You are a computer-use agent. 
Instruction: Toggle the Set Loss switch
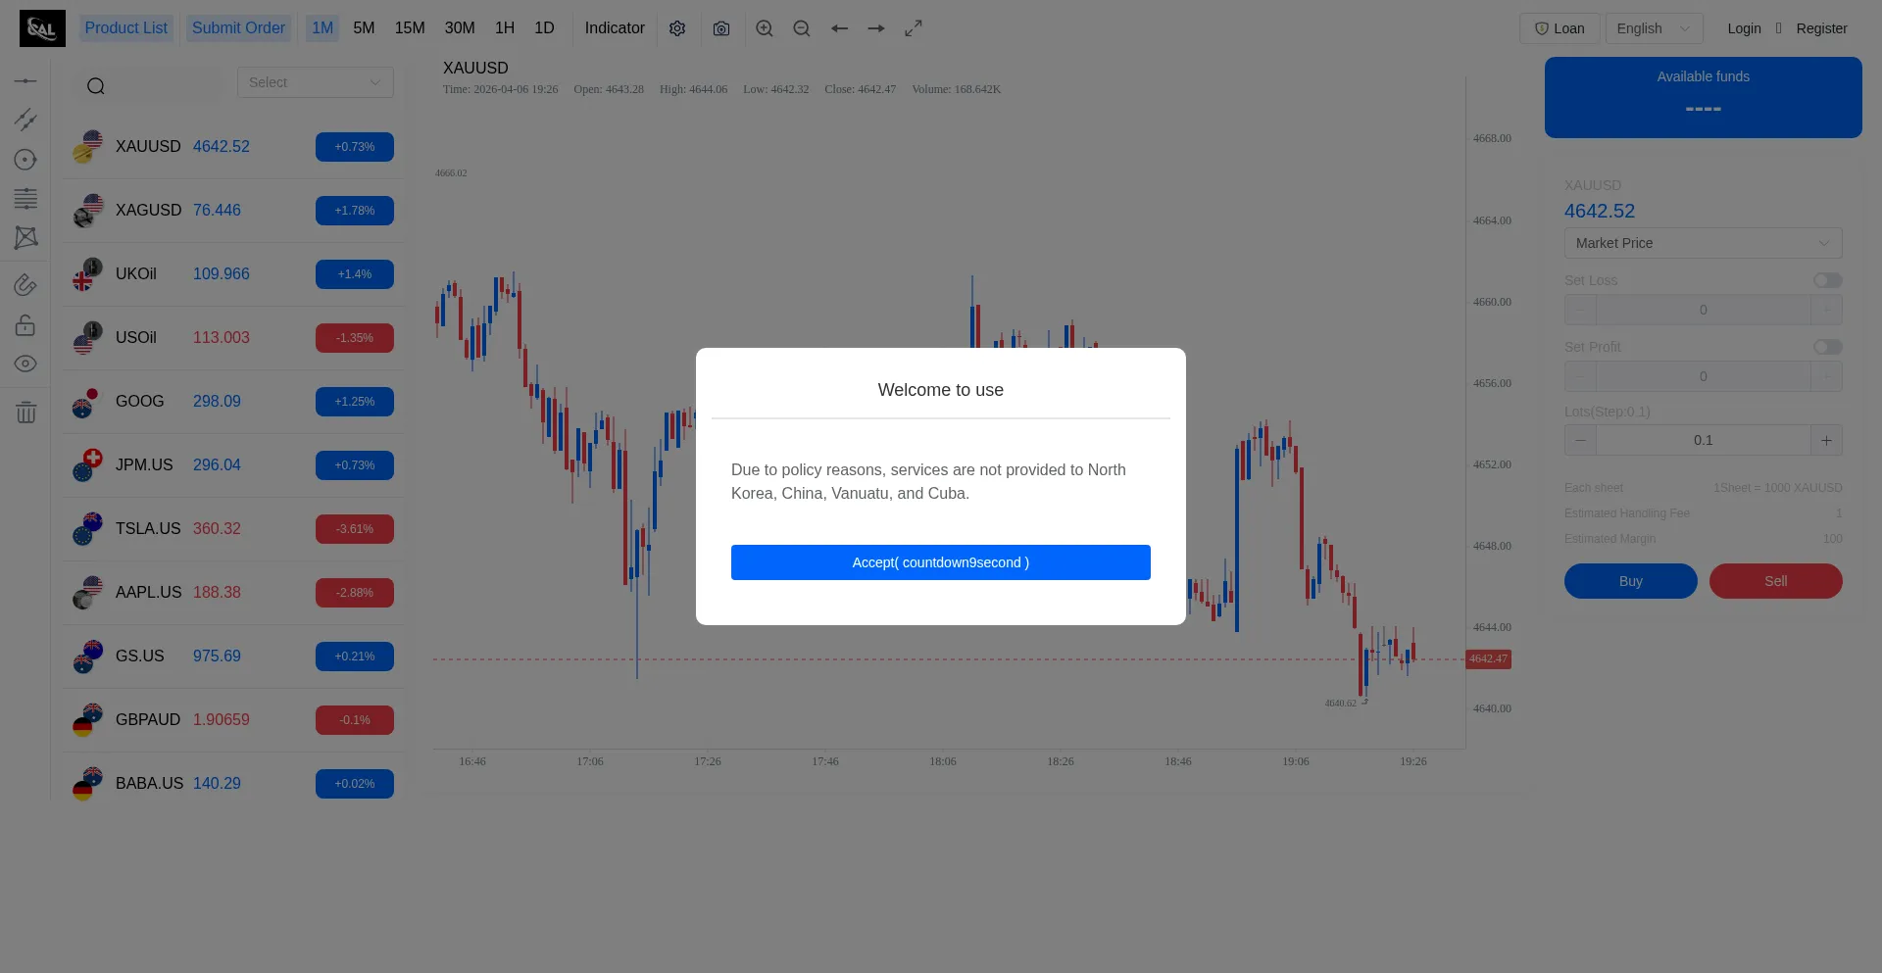1827,280
